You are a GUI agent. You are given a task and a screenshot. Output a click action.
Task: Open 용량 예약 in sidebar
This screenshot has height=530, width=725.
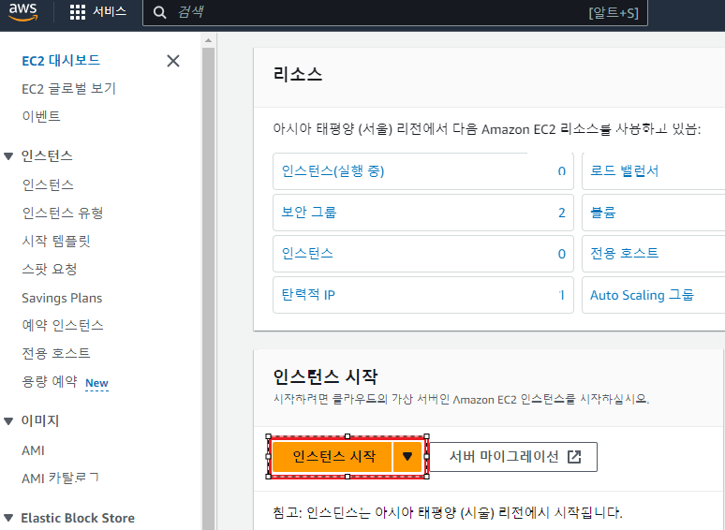click(50, 382)
